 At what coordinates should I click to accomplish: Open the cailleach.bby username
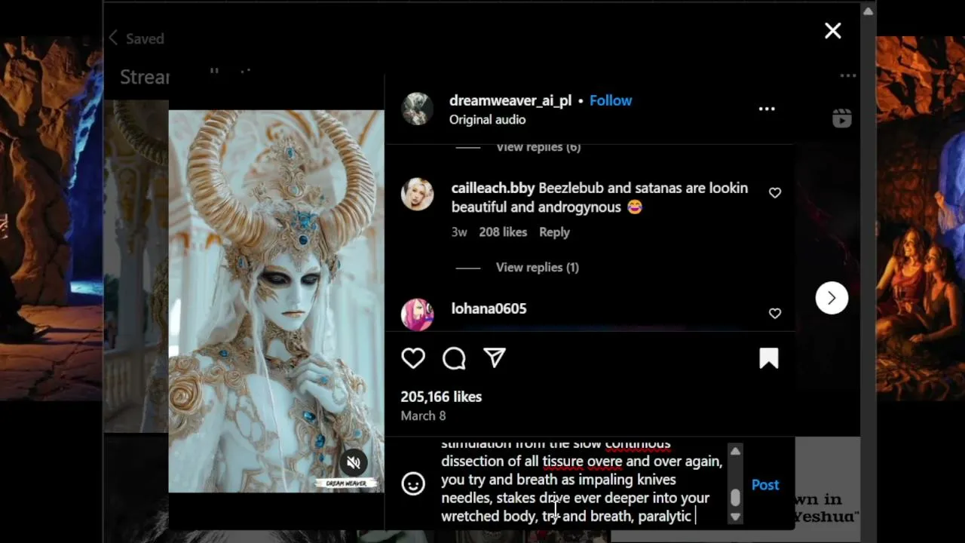(493, 188)
